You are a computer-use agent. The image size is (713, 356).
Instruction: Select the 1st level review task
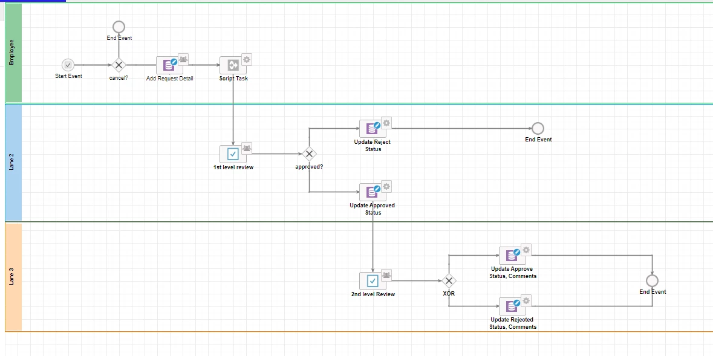tap(233, 154)
